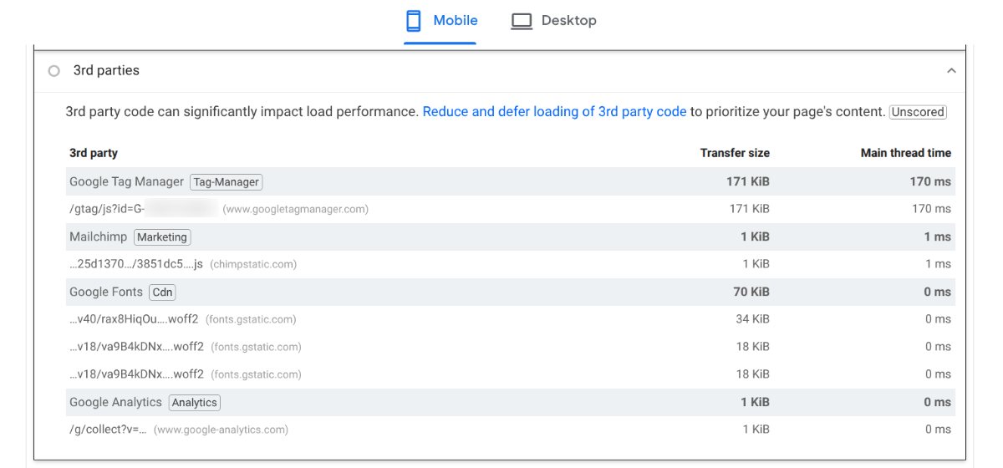Click the desktop laptop icon
Viewport: 1003px width, 468px height.
[x=522, y=21]
